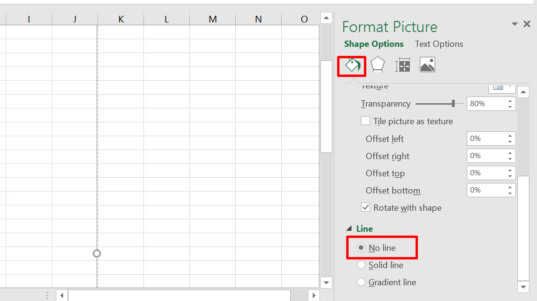Select the column K header
537x301 pixels.
tap(121, 19)
